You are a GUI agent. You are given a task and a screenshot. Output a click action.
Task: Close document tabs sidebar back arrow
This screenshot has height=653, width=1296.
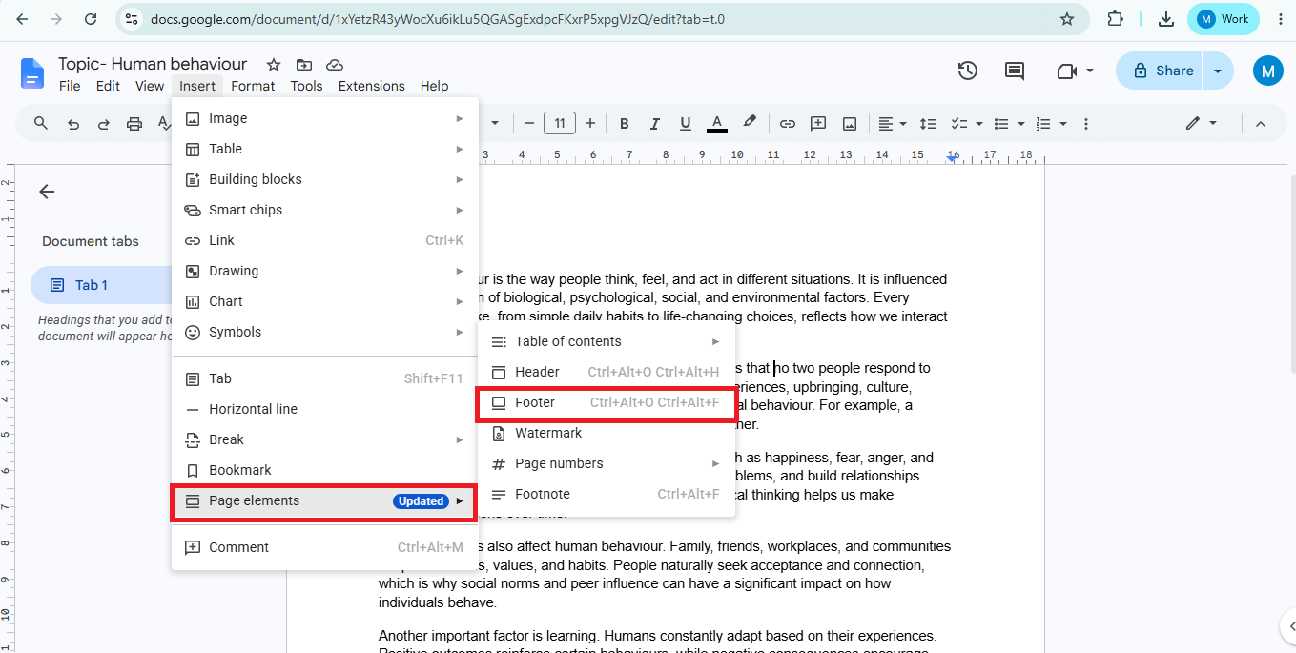tap(47, 192)
